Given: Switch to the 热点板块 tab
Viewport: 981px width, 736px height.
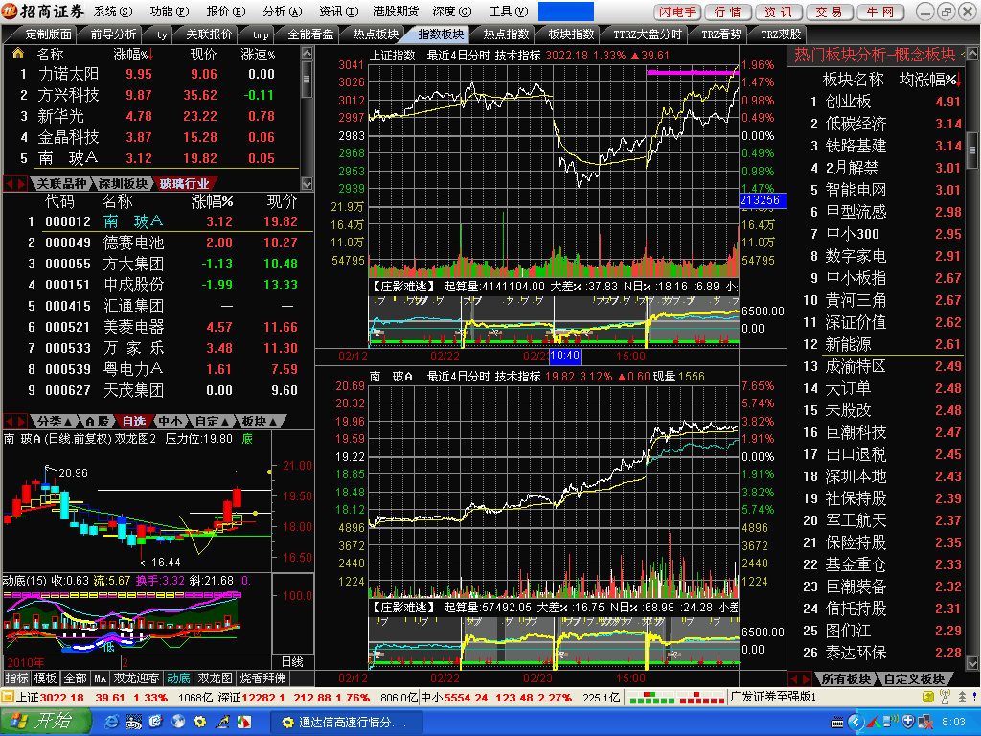Looking at the screenshot, I should pyautogui.click(x=376, y=34).
